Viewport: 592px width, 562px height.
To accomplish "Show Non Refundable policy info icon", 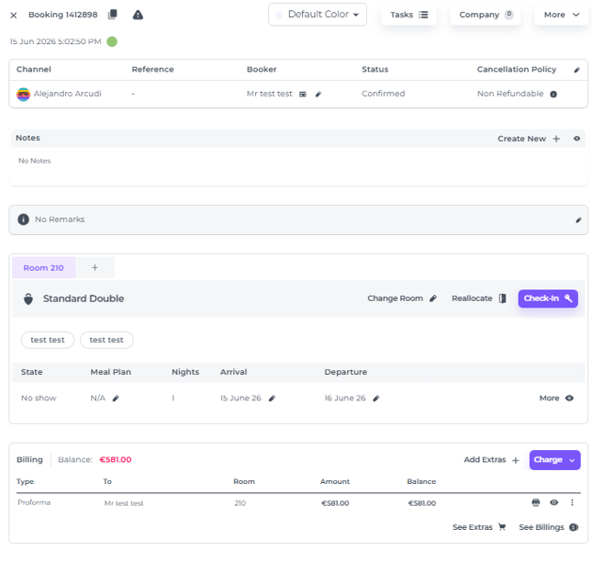I will click(553, 94).
